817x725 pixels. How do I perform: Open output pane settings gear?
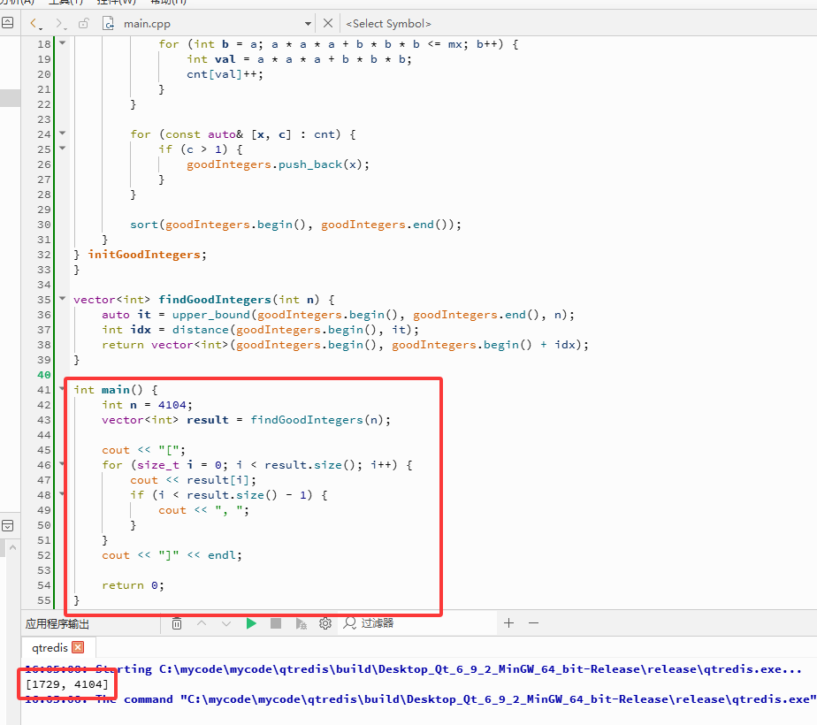(325, 623)
